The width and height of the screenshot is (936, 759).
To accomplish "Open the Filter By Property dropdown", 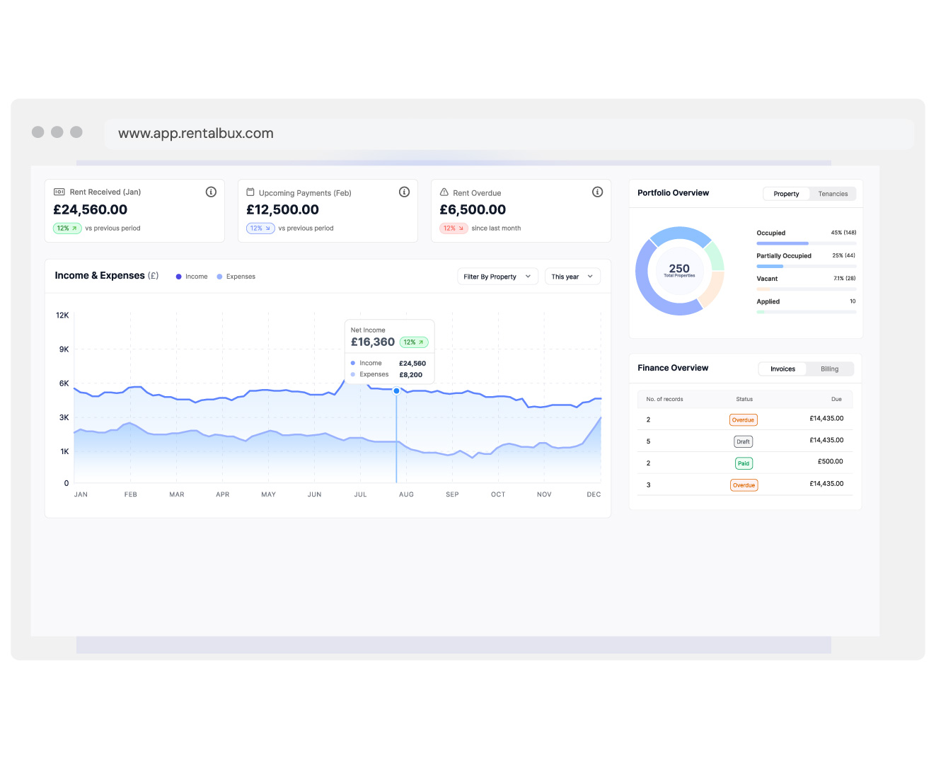I will 497,277.
